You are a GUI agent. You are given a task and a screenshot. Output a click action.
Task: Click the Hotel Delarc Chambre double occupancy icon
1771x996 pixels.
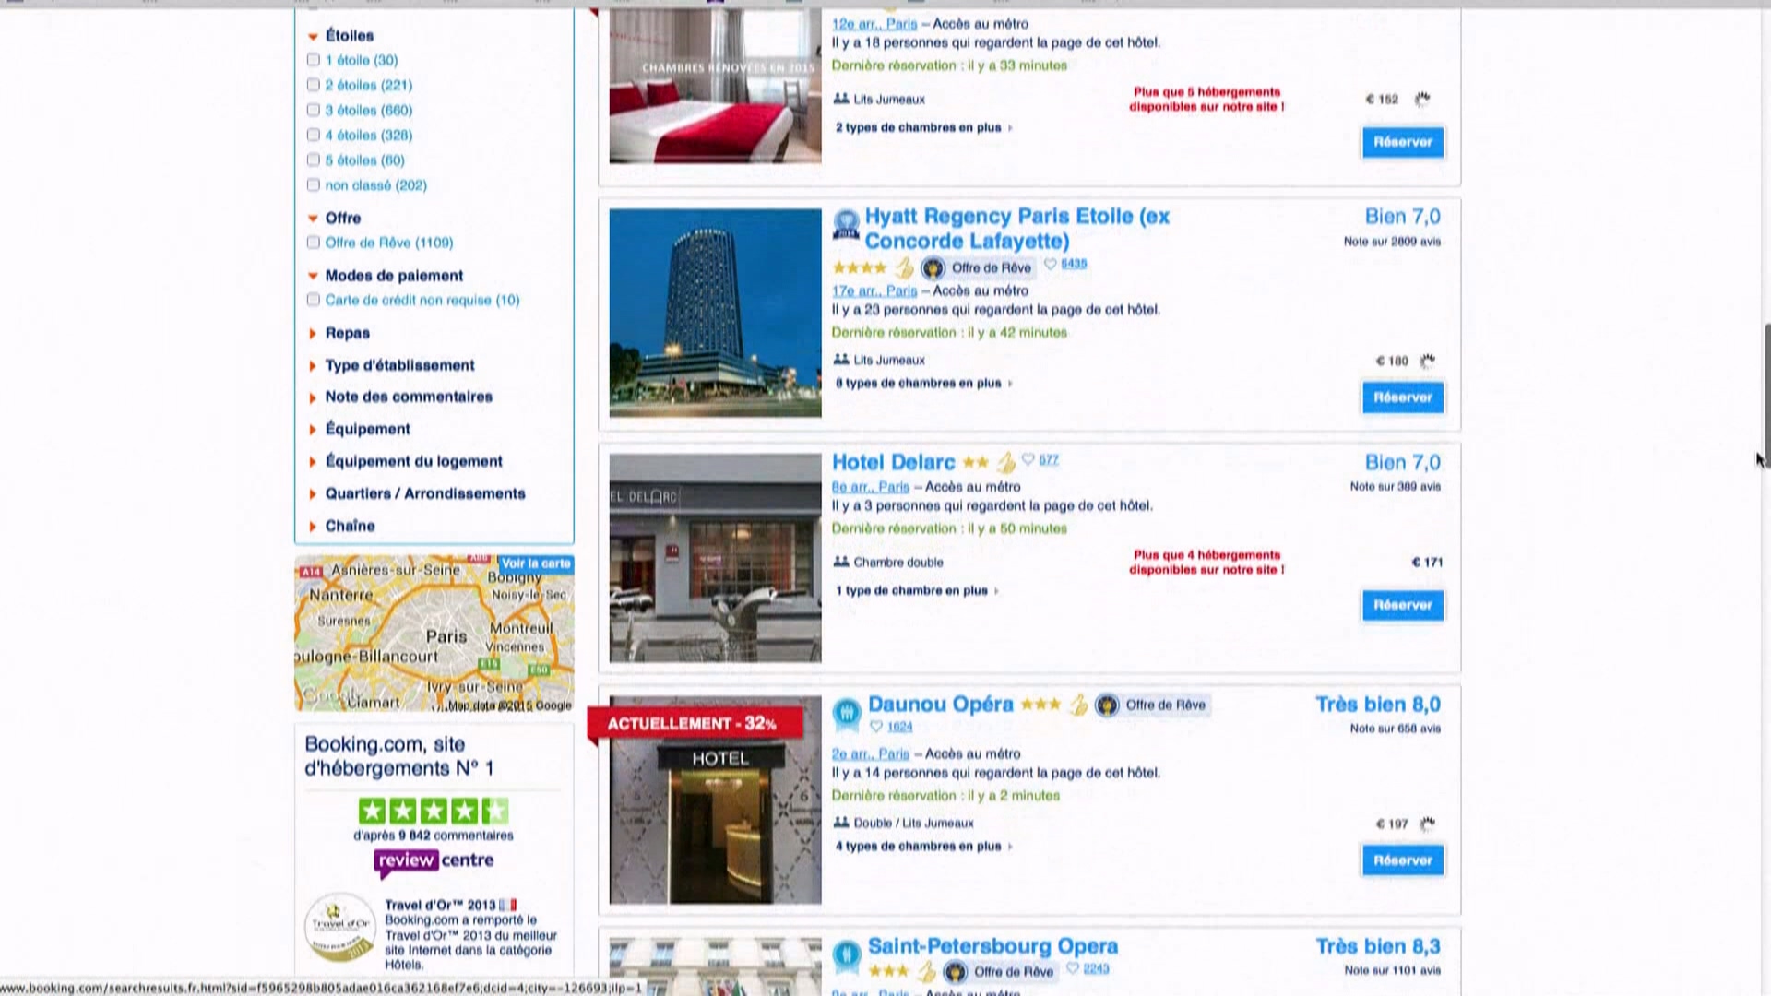coord(841,562)
